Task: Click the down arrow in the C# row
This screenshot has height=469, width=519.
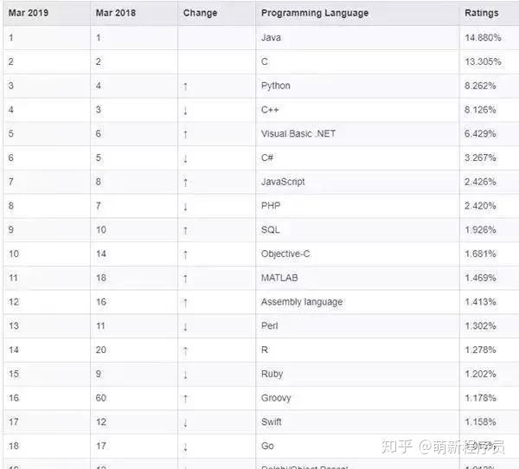Action: [185, 158]
